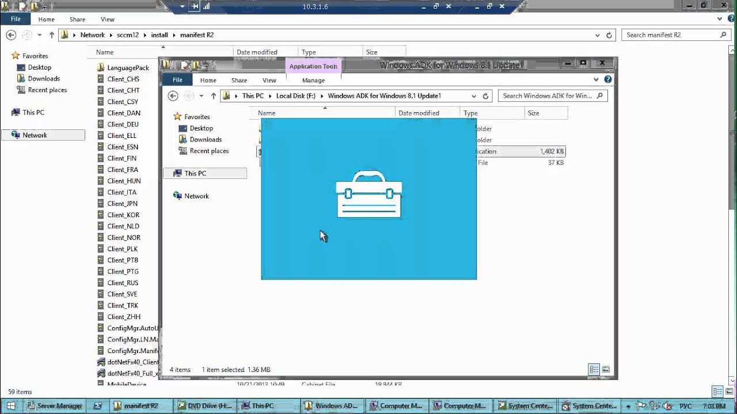Open the Windows Start button

click(11, 406)
